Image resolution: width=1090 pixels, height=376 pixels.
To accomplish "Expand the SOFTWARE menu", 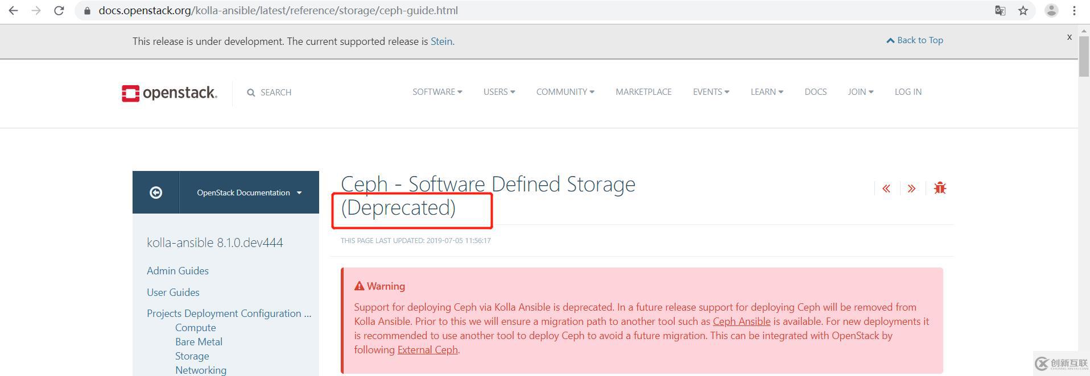I will 437,92.
